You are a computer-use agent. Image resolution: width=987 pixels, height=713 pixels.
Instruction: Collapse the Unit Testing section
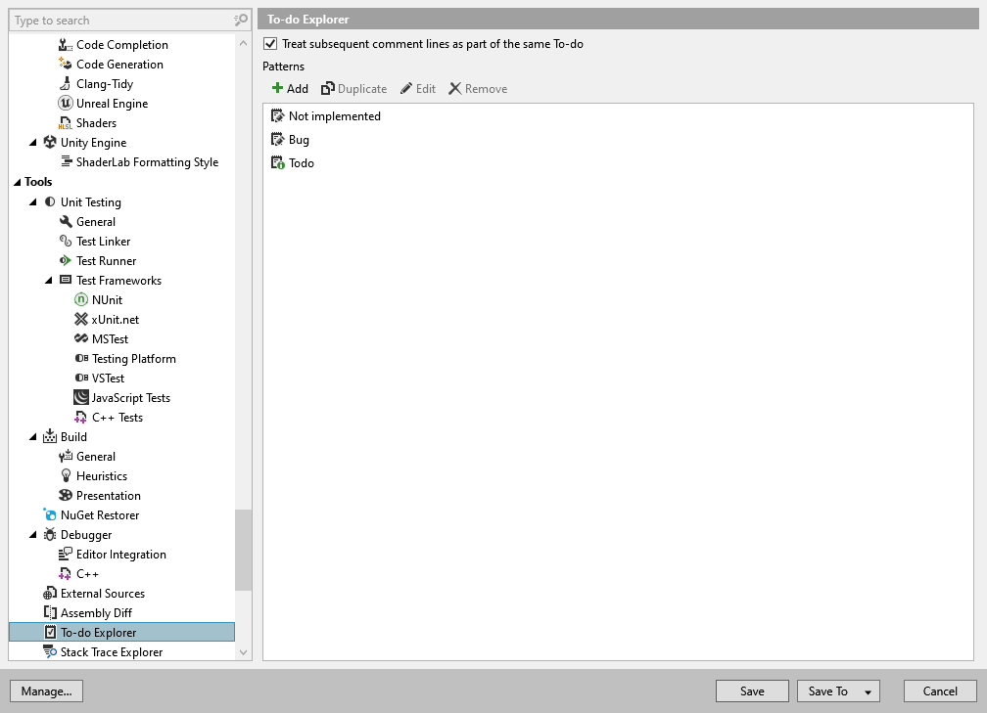pyautogui.click(x=32, y=201)
